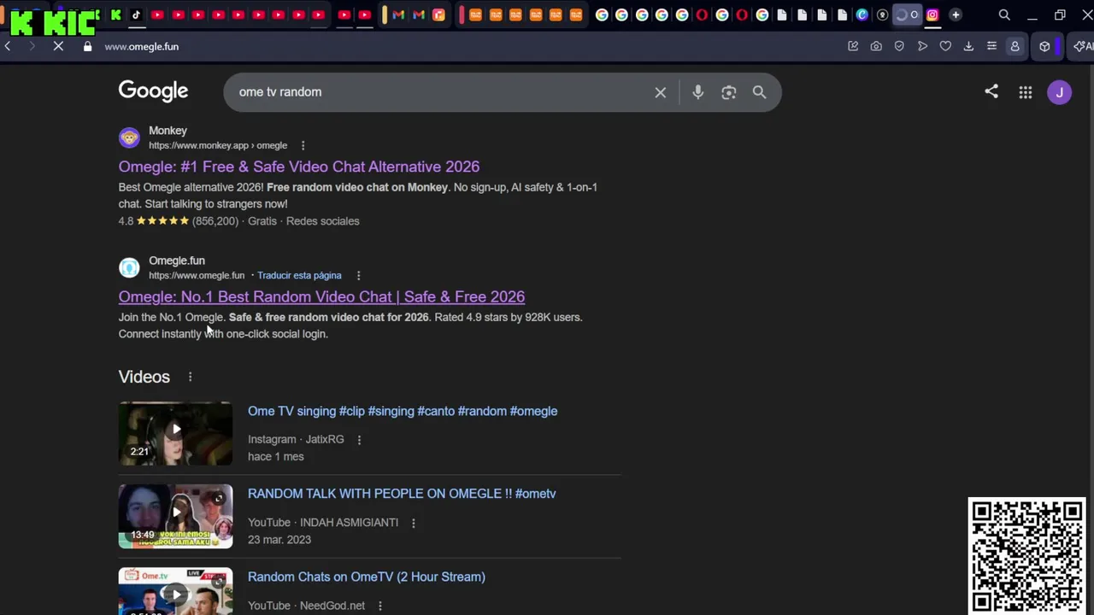Start voice search with microphone

tap(697, 92)
